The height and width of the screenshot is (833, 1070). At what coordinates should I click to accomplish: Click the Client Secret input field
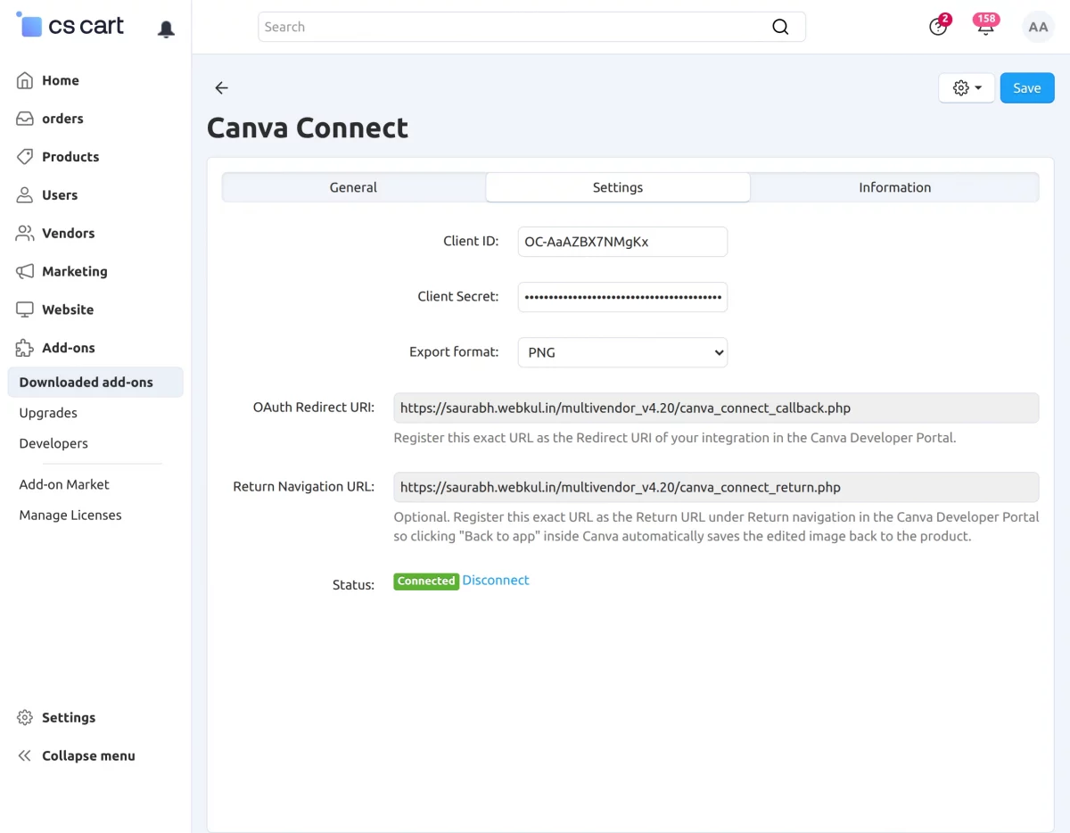(x=622, y=297)
